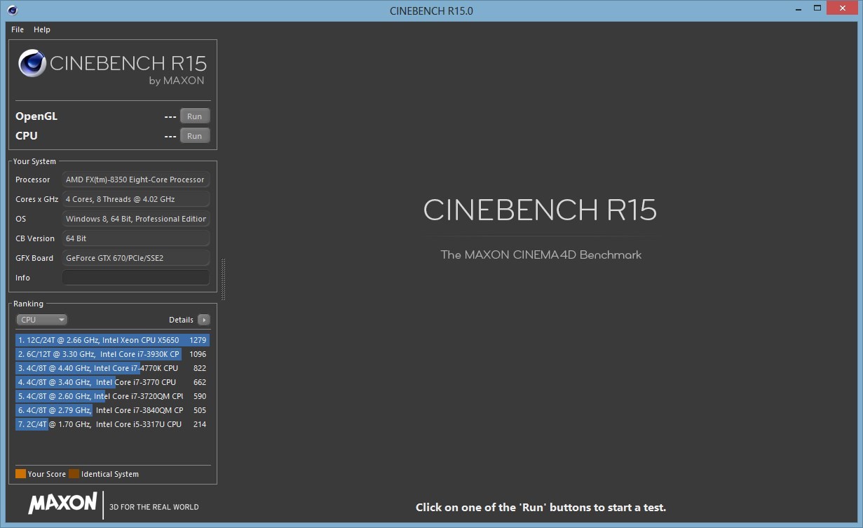Run the CPU benchmark test
The image size is (863, 528).
point(194,136)
